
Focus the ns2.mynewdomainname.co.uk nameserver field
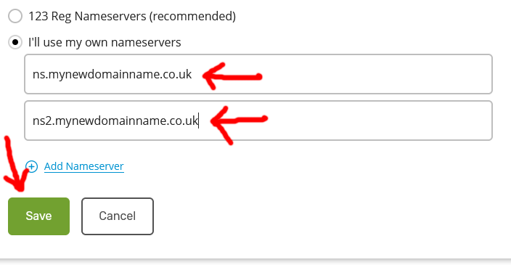pyautogui.click(x=258, y=121)
